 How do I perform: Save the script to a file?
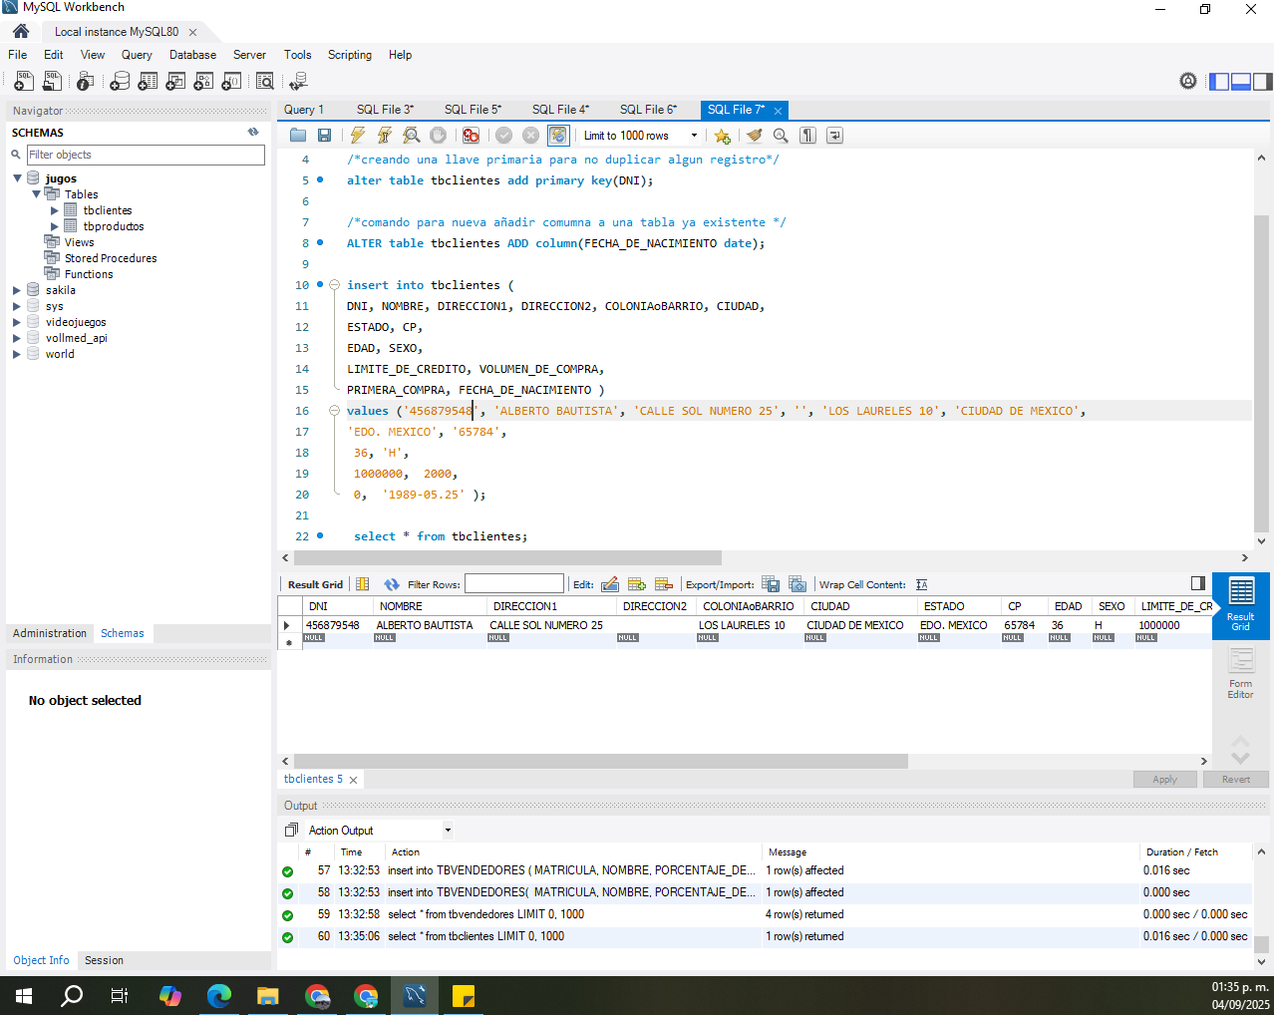(324, 136)
